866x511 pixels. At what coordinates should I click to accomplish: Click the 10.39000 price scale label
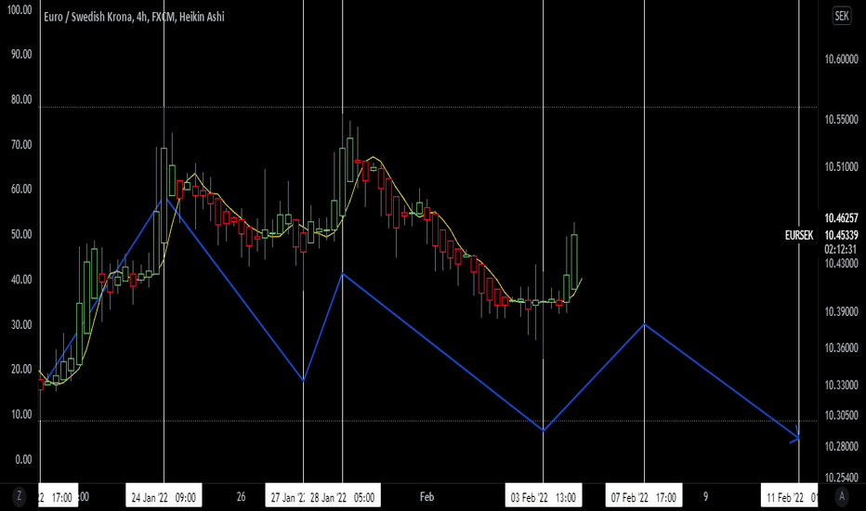841,311
